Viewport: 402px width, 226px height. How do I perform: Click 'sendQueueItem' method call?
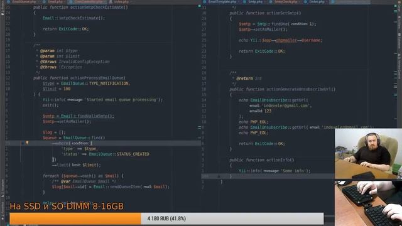click(125, 186)
